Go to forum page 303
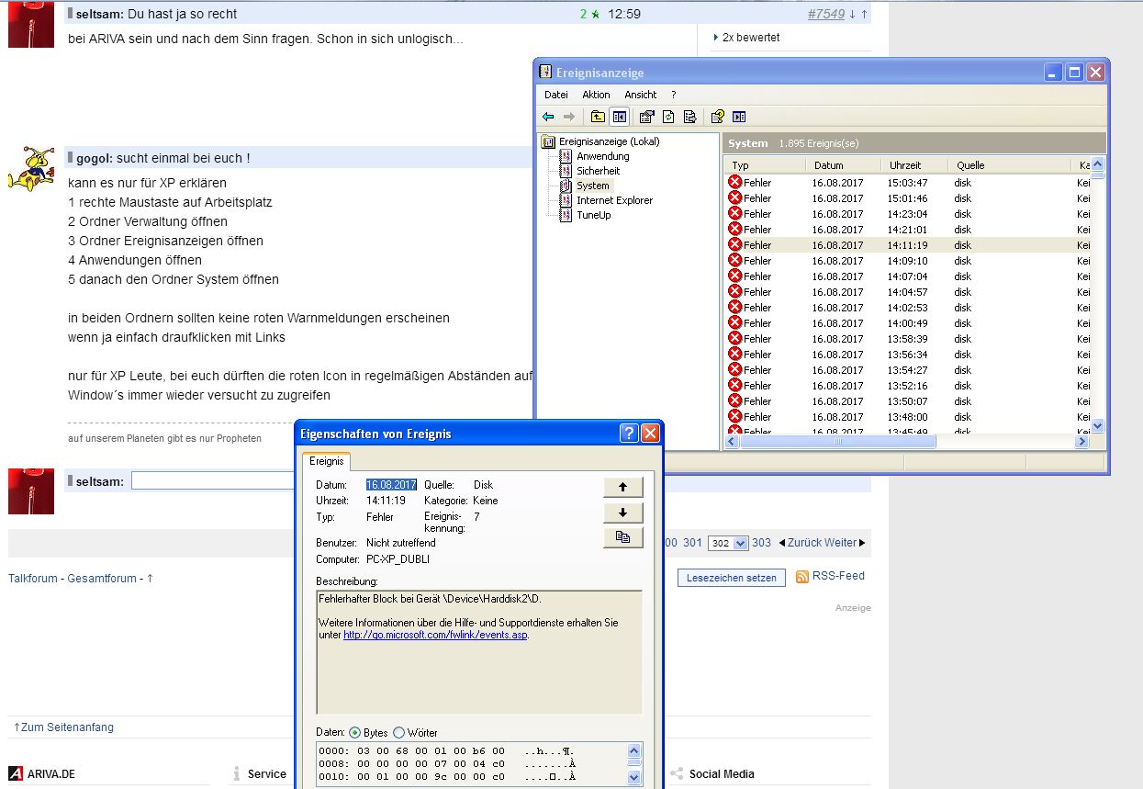Viewport: 1143px width, 789px height. pos(761,543)
